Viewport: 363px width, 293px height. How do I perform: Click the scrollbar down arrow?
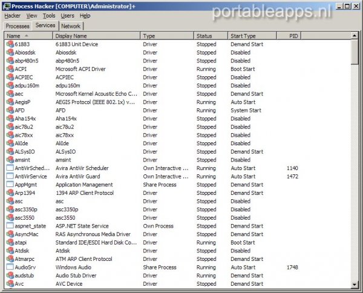point(355,284)
